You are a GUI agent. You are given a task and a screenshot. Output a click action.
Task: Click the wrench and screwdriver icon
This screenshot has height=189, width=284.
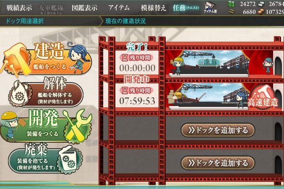coord(77,126)
